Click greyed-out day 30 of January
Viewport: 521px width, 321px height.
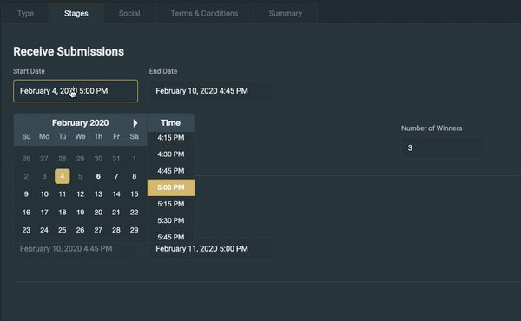click(98, 159)
